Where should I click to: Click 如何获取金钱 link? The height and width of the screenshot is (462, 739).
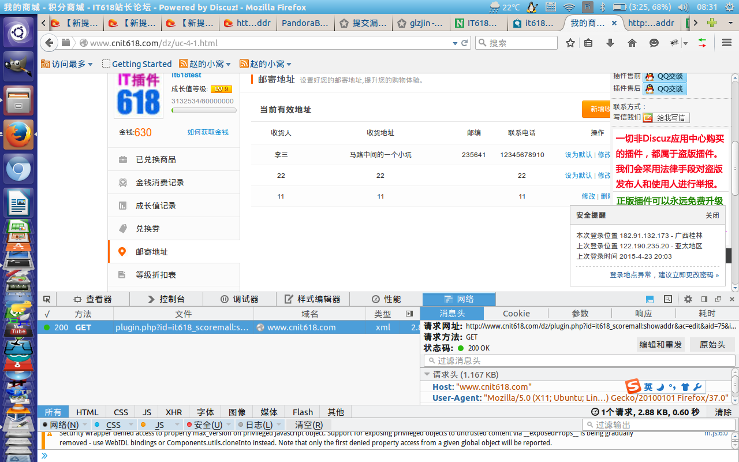[208, 132]
